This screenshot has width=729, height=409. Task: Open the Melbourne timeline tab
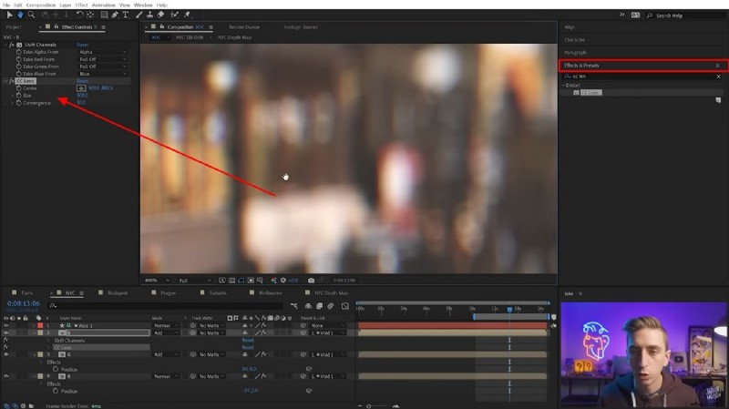(x=271, y=293)
